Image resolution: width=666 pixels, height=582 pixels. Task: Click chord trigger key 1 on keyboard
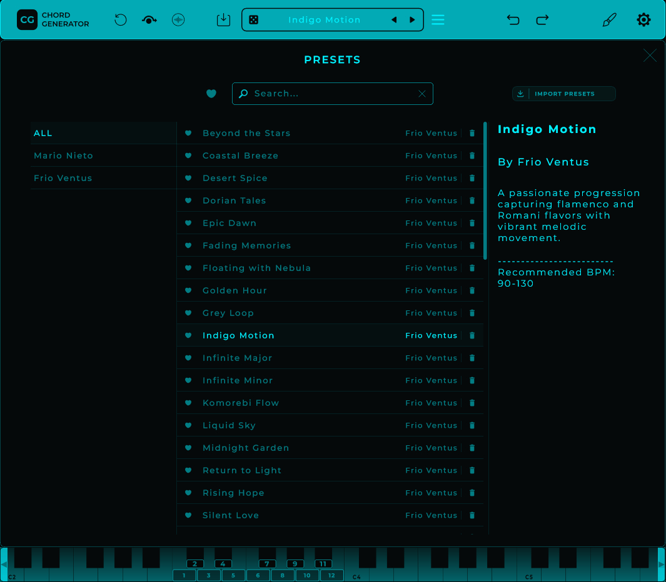184,576
